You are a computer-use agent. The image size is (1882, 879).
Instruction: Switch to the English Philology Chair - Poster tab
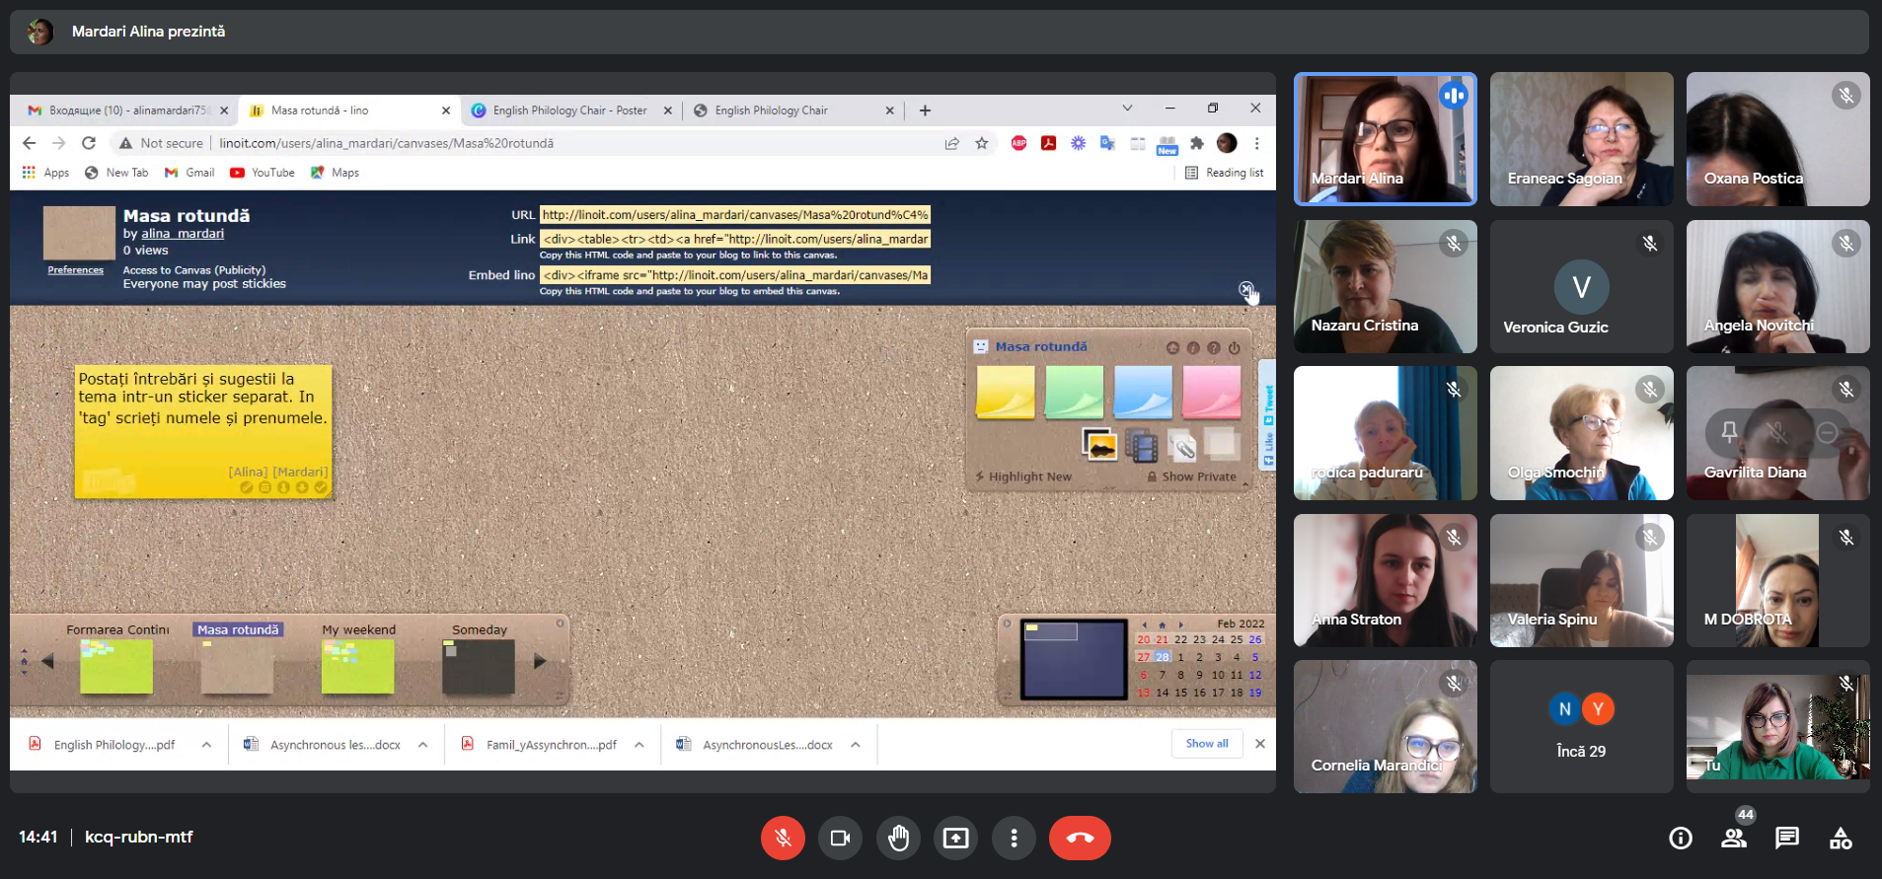click(x=569, y=110)
